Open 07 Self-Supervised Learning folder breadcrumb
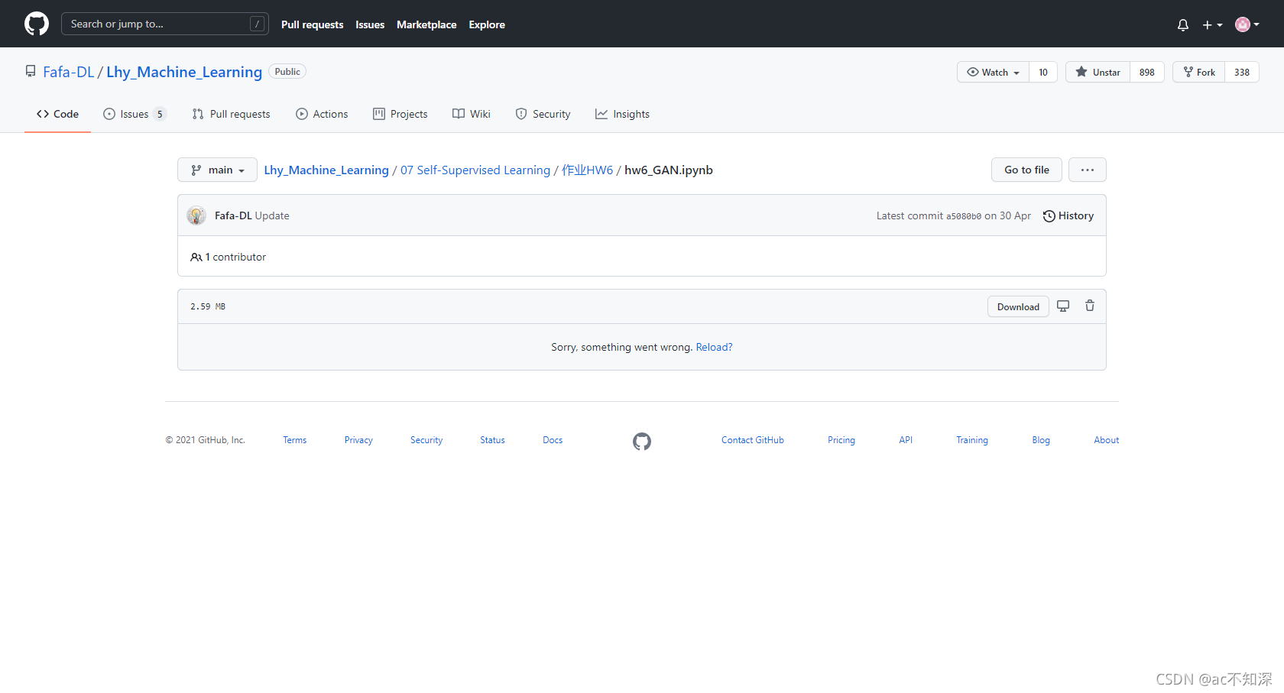This screenshot has width=1284, height=693. (475, 170)
